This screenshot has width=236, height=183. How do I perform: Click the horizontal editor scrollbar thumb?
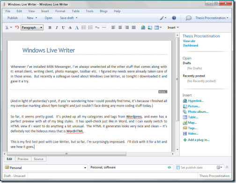(66, 154)
